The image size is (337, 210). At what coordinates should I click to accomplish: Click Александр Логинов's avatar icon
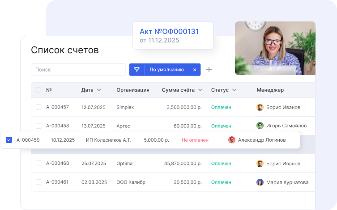click(232, 140)
